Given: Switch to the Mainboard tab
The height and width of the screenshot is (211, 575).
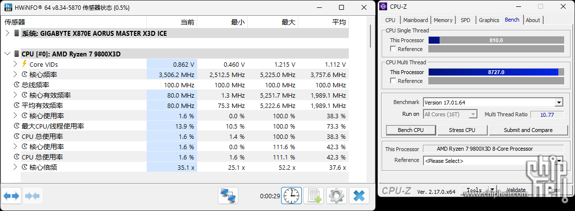Looking at the screenshot, I should pyautogui.click(x=416, y=20).
